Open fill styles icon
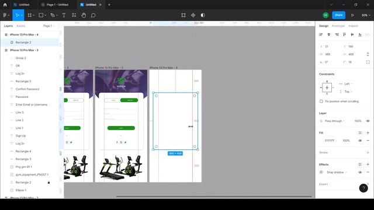Screen dimensions: 374x210 [x=360, y=133]
